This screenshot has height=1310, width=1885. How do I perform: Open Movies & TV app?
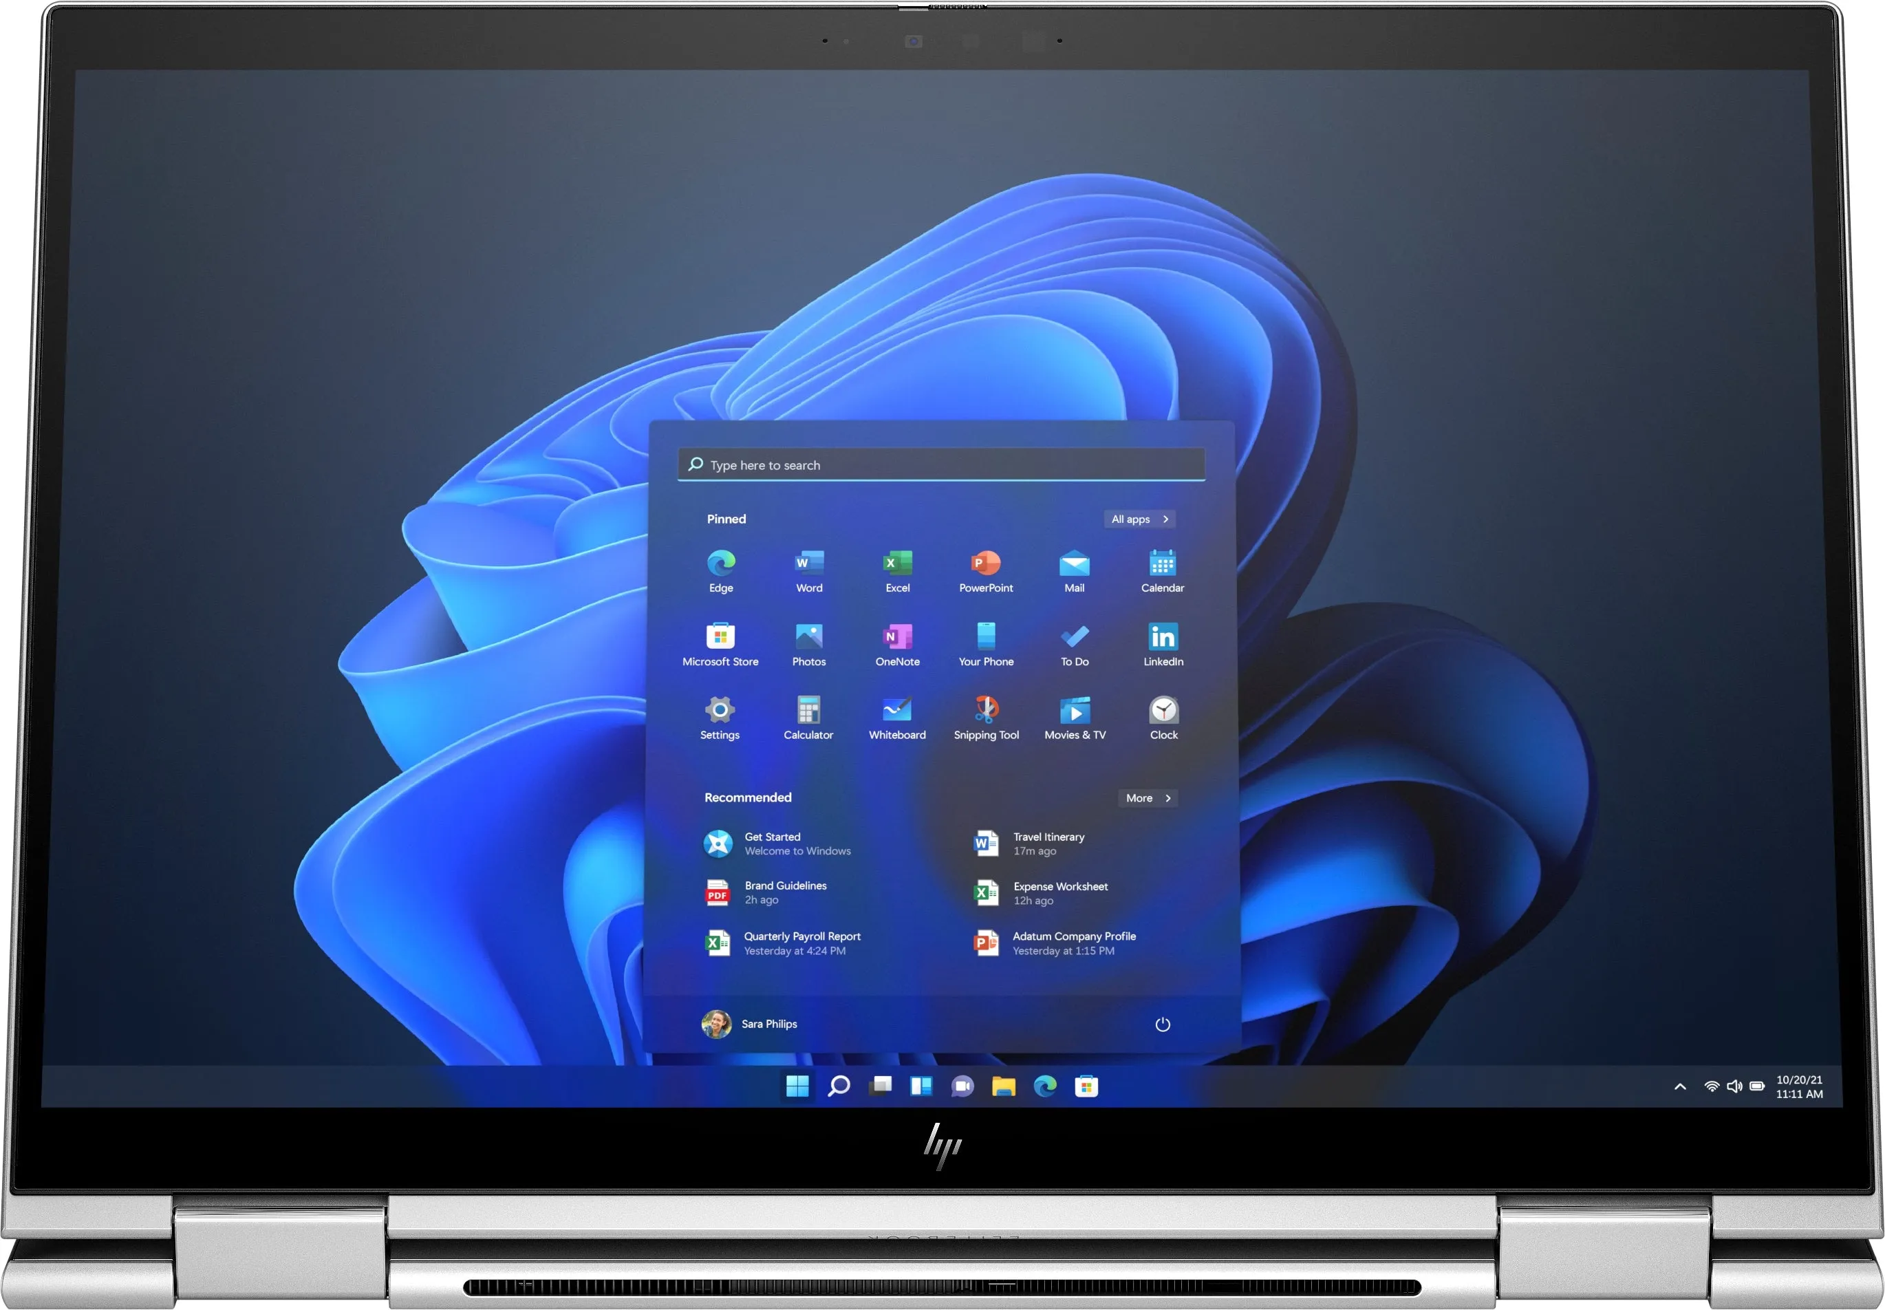click(x=1077, y=717)
